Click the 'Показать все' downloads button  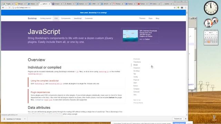(178, 119)
